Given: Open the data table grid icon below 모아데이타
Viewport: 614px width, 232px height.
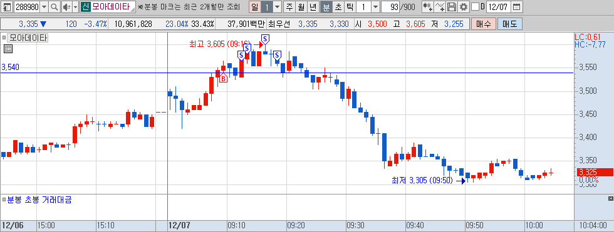Looking at the screenshot, I should click(8, 49).
